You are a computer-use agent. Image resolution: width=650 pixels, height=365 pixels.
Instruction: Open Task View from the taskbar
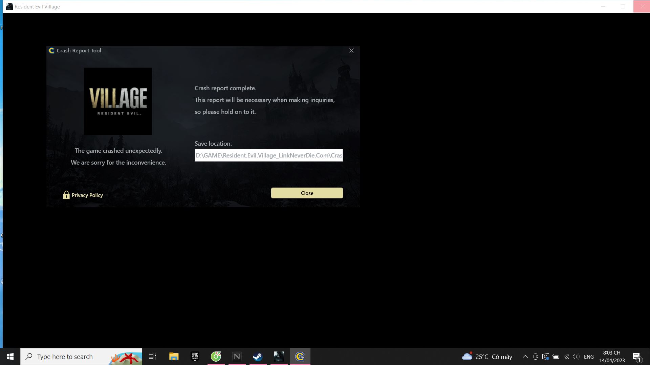tap(152, 357)
